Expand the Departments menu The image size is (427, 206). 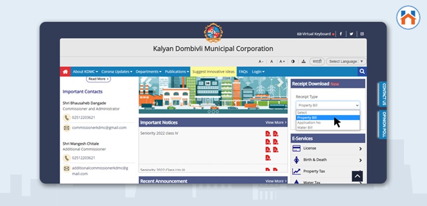point(149,72)
